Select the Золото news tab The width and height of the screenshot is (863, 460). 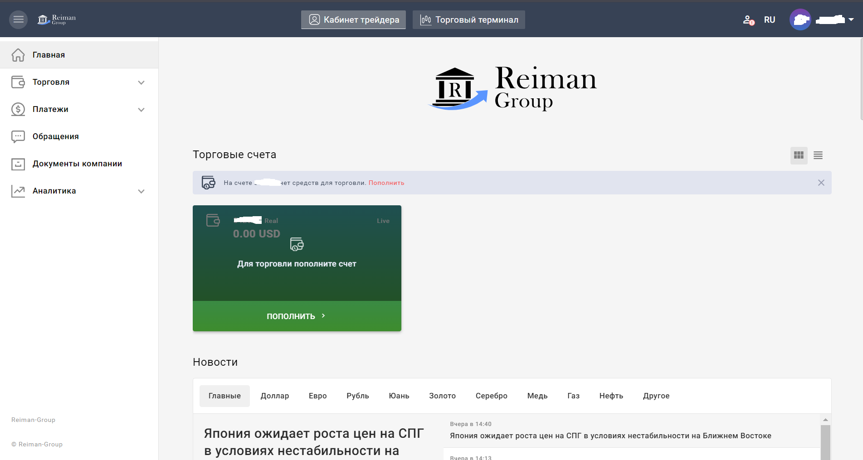coord(443,396)
